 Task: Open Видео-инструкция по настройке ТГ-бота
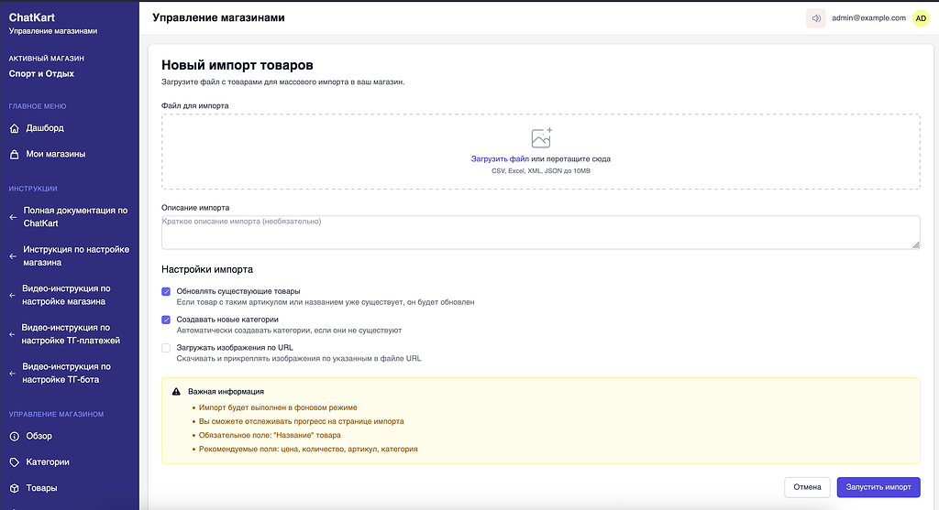coord(70,373)
